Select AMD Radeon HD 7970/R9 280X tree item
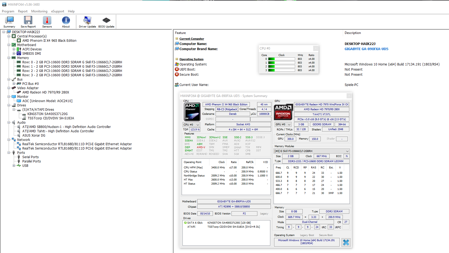 [x=46, y=92]
